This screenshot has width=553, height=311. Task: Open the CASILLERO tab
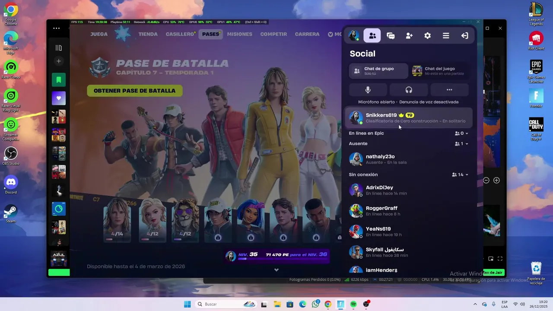coord(181,34)
